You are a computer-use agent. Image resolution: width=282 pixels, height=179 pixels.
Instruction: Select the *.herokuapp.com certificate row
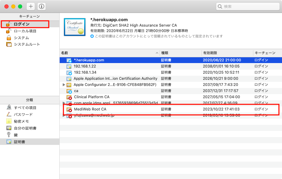click(171, 60)
